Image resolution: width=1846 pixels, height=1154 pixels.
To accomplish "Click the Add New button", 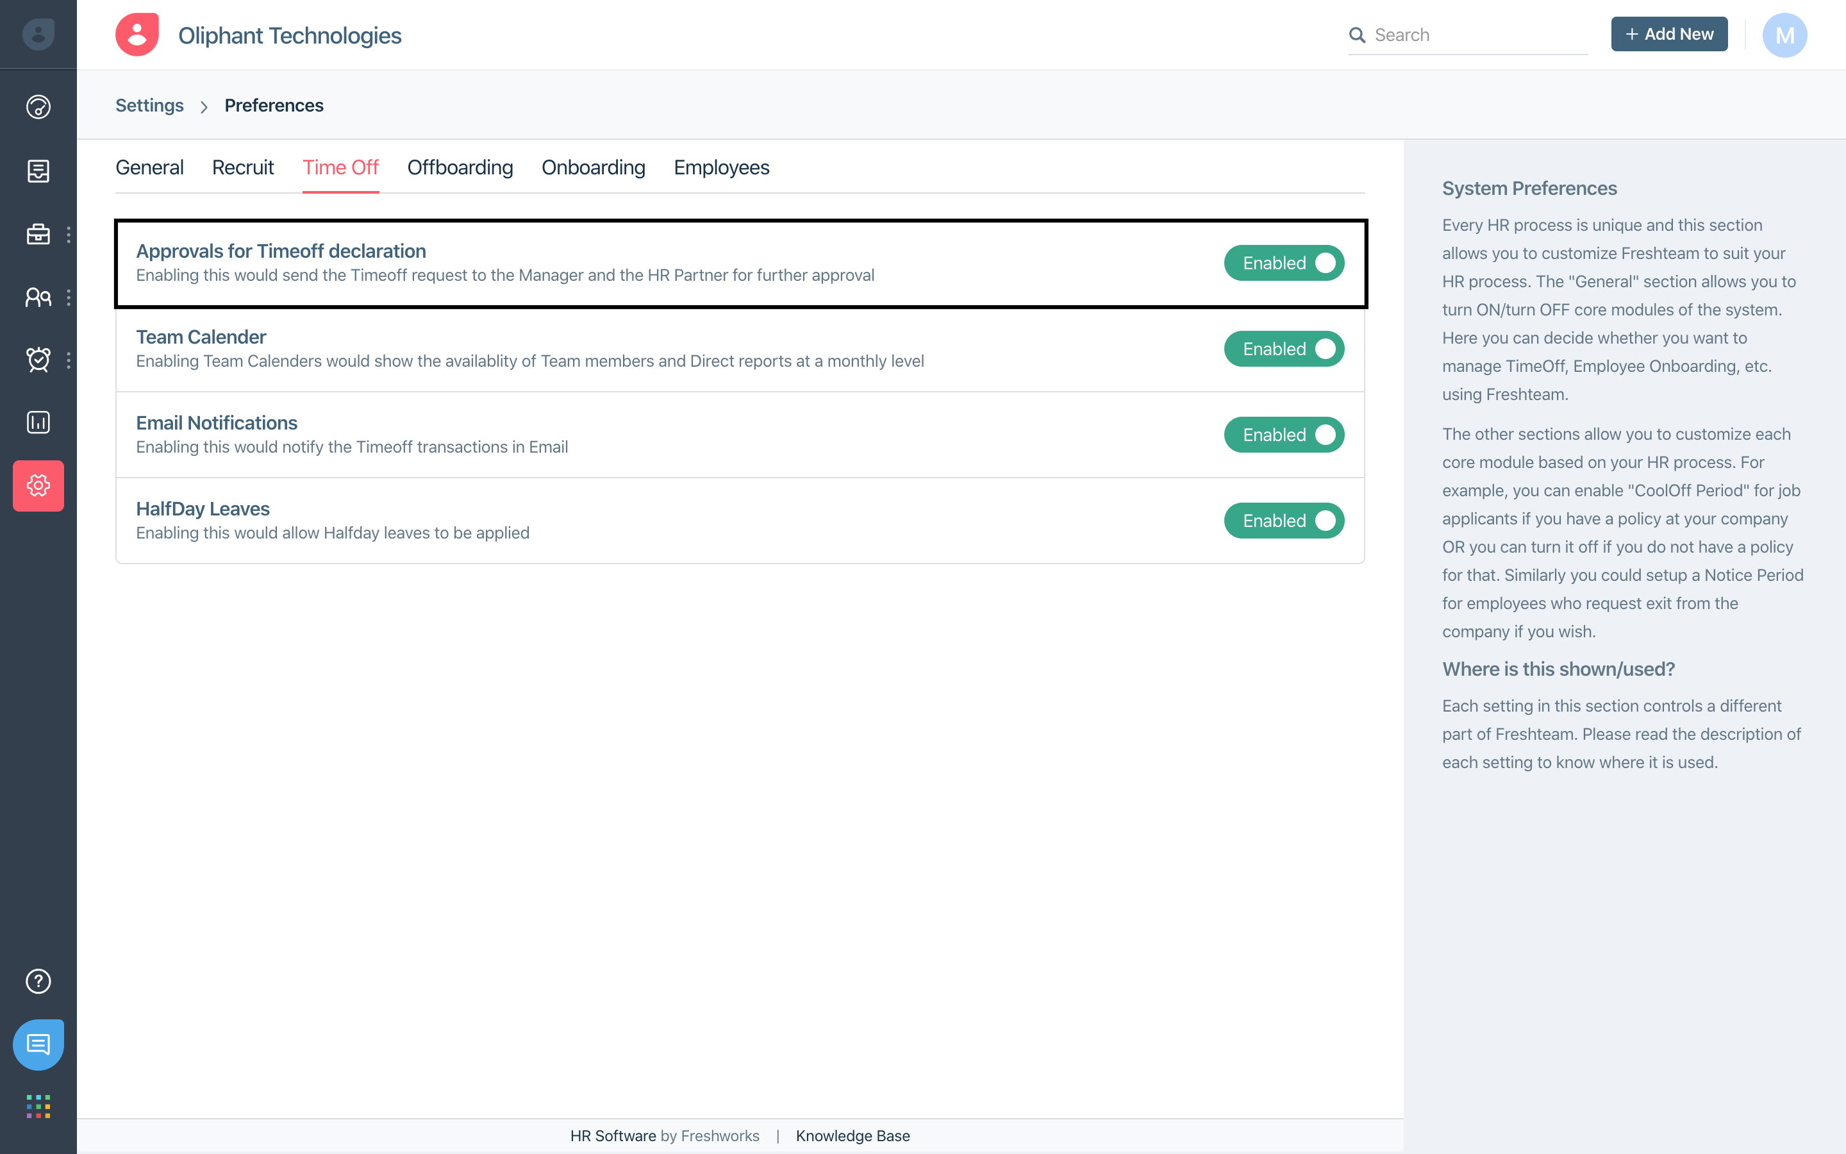I will pos(1669,33).
